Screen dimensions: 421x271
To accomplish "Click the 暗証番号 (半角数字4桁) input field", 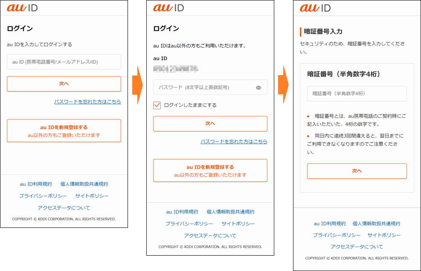I will 357,93.
